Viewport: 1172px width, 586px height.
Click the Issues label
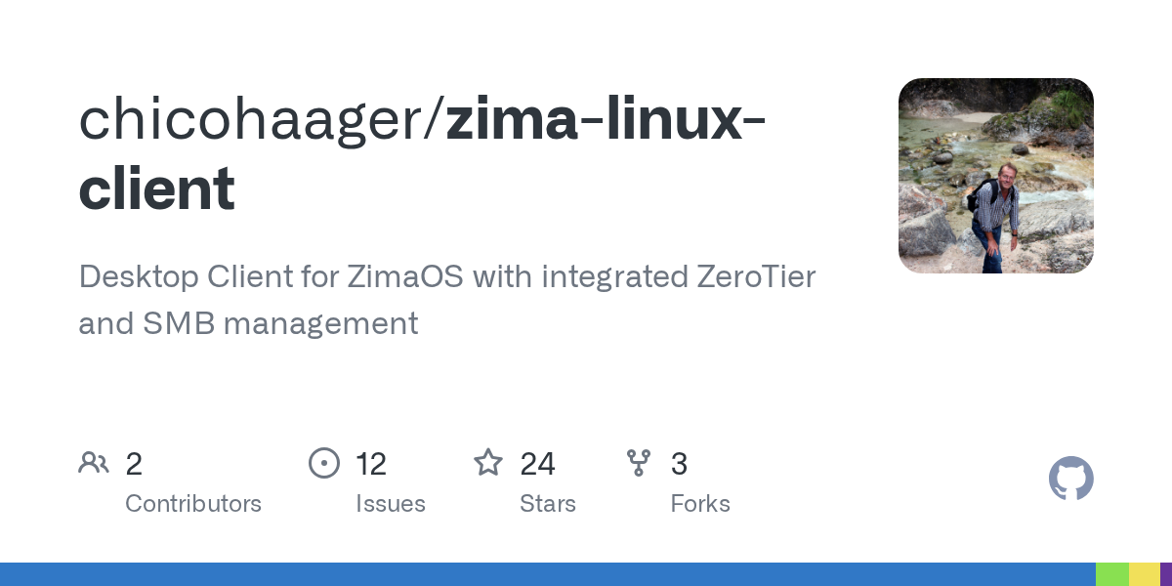[391, 504]
